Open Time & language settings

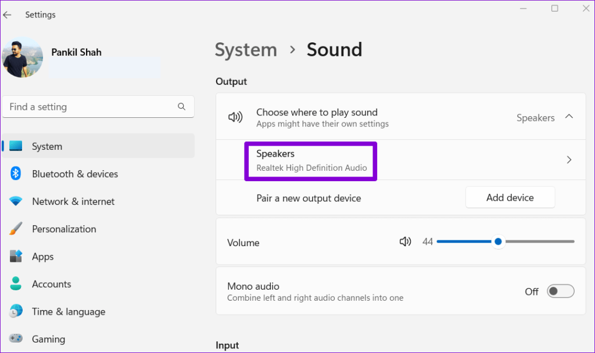tap(16, 311)
